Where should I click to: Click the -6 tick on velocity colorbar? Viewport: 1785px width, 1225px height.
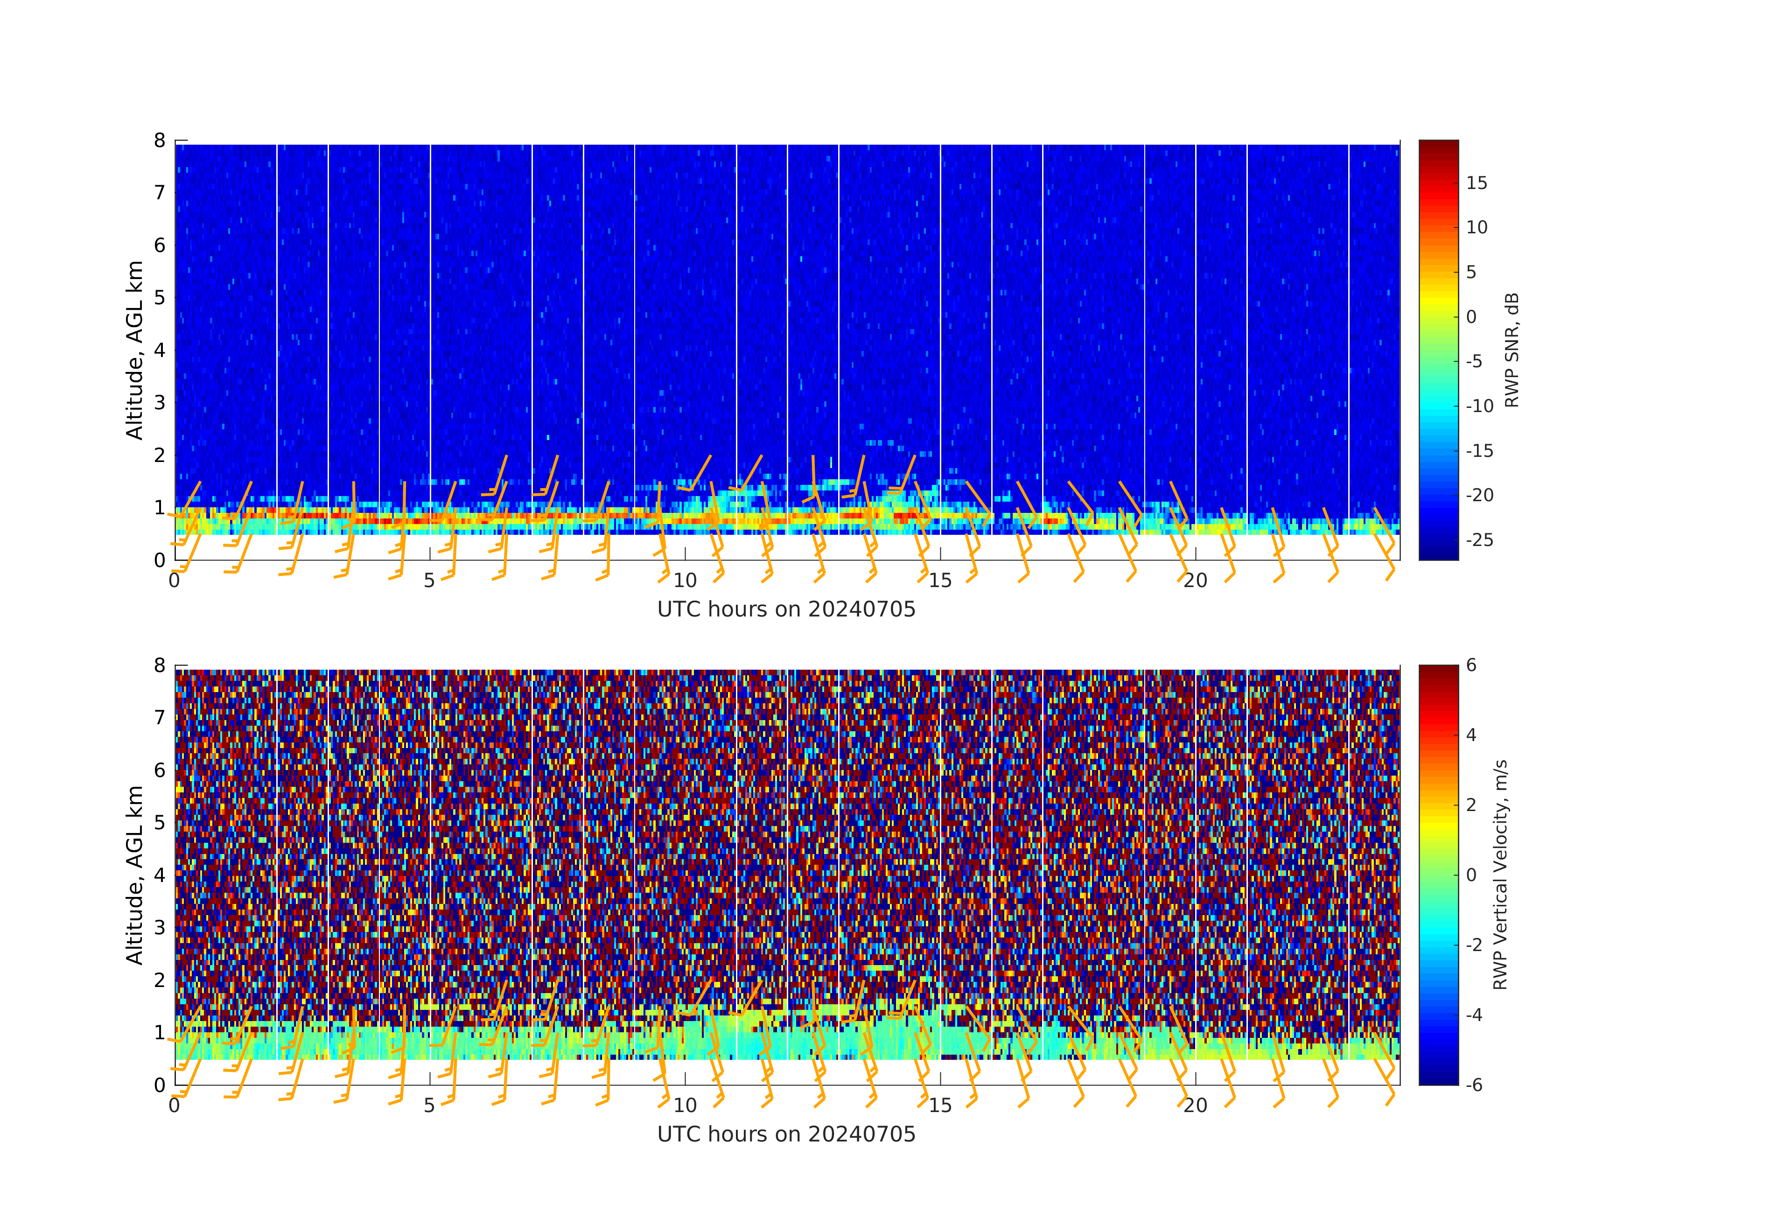(x=1474, y=1085)
